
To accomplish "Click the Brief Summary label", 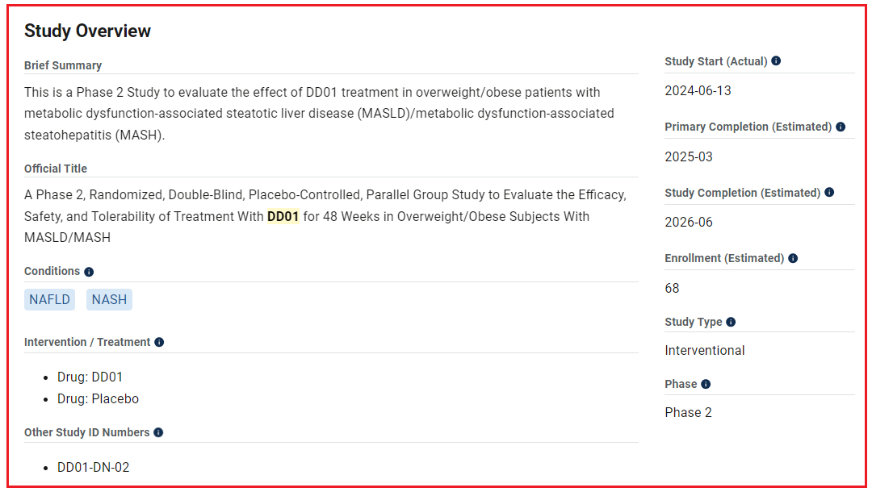I will pos(63,65).
